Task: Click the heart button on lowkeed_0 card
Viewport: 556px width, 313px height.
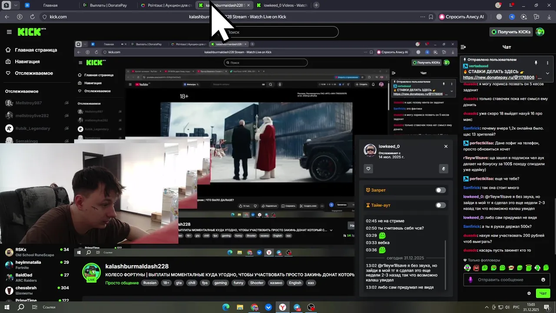Action: 368,169
